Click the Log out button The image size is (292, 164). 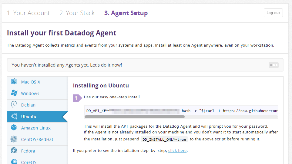tap(273, 13)
